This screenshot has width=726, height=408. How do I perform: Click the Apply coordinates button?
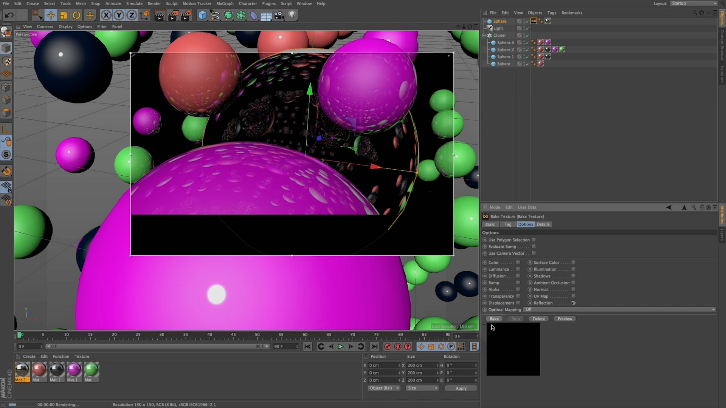pyautogui.click(x=461, y=388)
